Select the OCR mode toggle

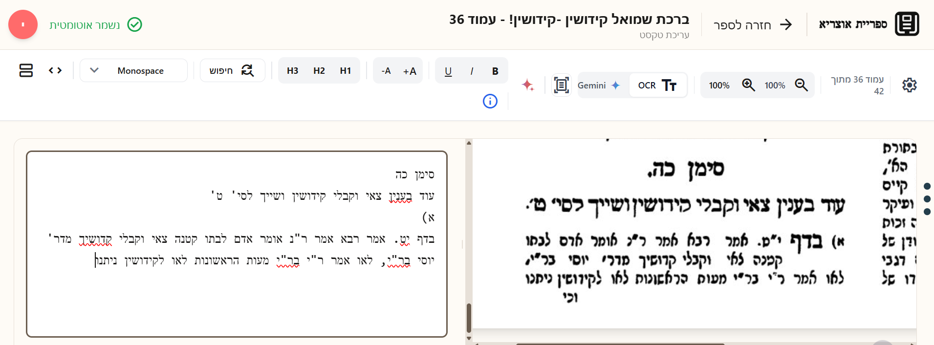[x=657, y=85]
